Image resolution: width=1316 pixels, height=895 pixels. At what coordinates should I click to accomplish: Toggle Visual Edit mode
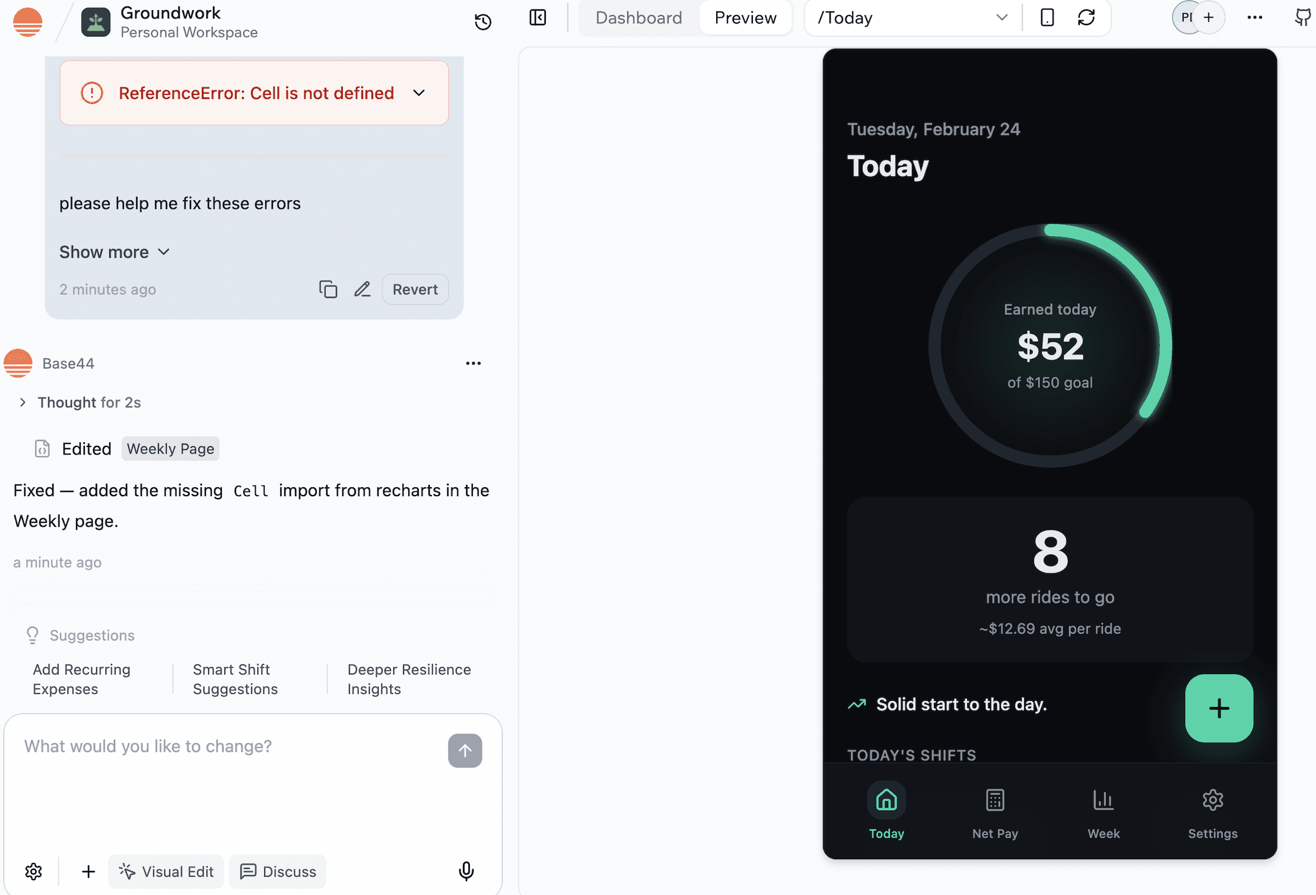166,871
